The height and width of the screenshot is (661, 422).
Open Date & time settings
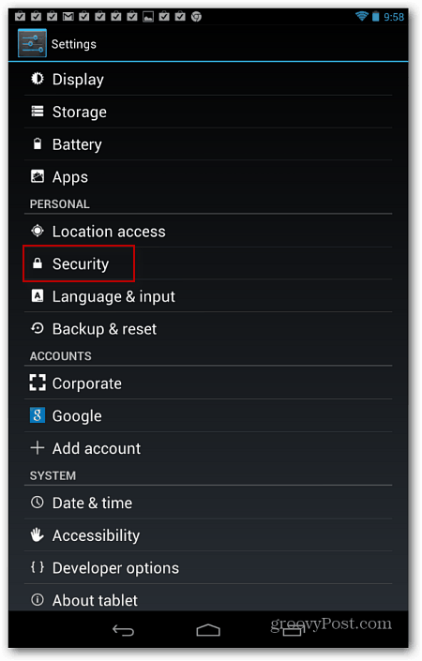208,503
